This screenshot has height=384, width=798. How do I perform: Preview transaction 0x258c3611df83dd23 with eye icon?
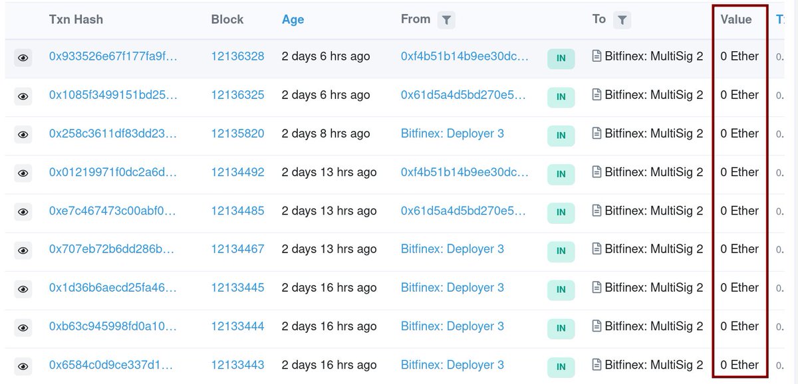pos(23,135)
